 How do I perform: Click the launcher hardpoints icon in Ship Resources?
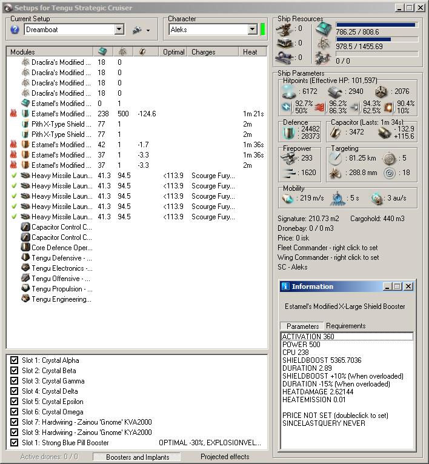pos(285,43)
